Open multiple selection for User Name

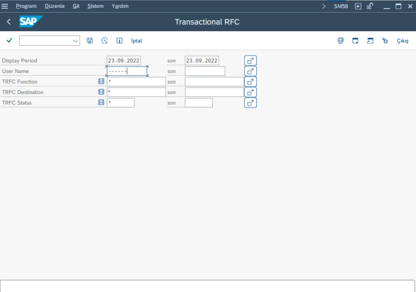pyautogui.click(x=250, y=71)
